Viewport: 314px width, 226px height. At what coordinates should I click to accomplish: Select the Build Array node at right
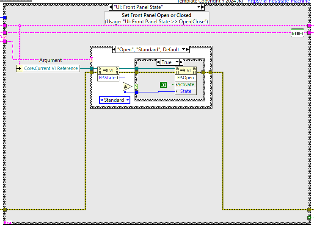tap(297, 33)
